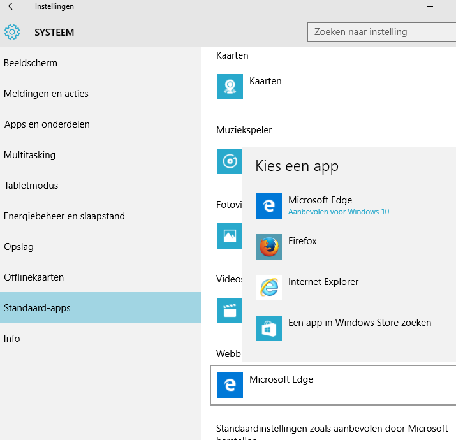
Task: Click the Muziekspeler app icon
Action: 228,161
